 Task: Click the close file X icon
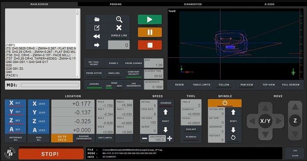click(119, 28)
